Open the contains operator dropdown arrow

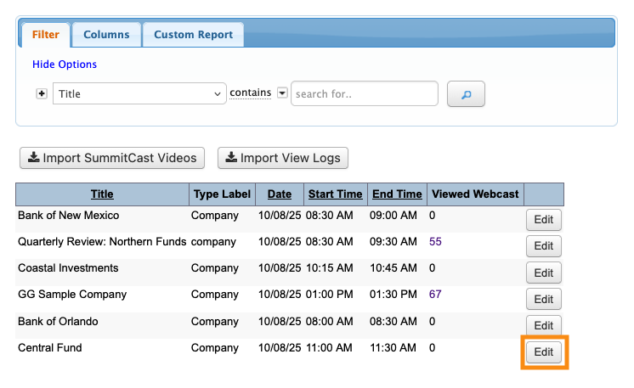coord(283,93)
